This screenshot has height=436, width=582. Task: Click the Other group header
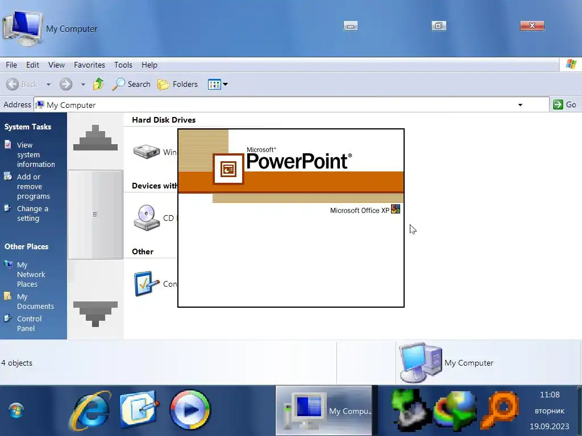[143, 251]
